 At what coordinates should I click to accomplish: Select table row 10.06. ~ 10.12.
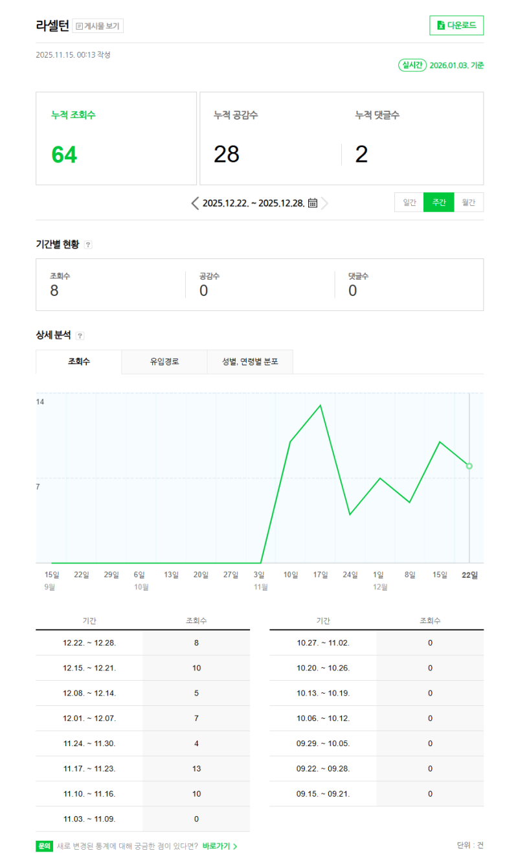(376, 718)
